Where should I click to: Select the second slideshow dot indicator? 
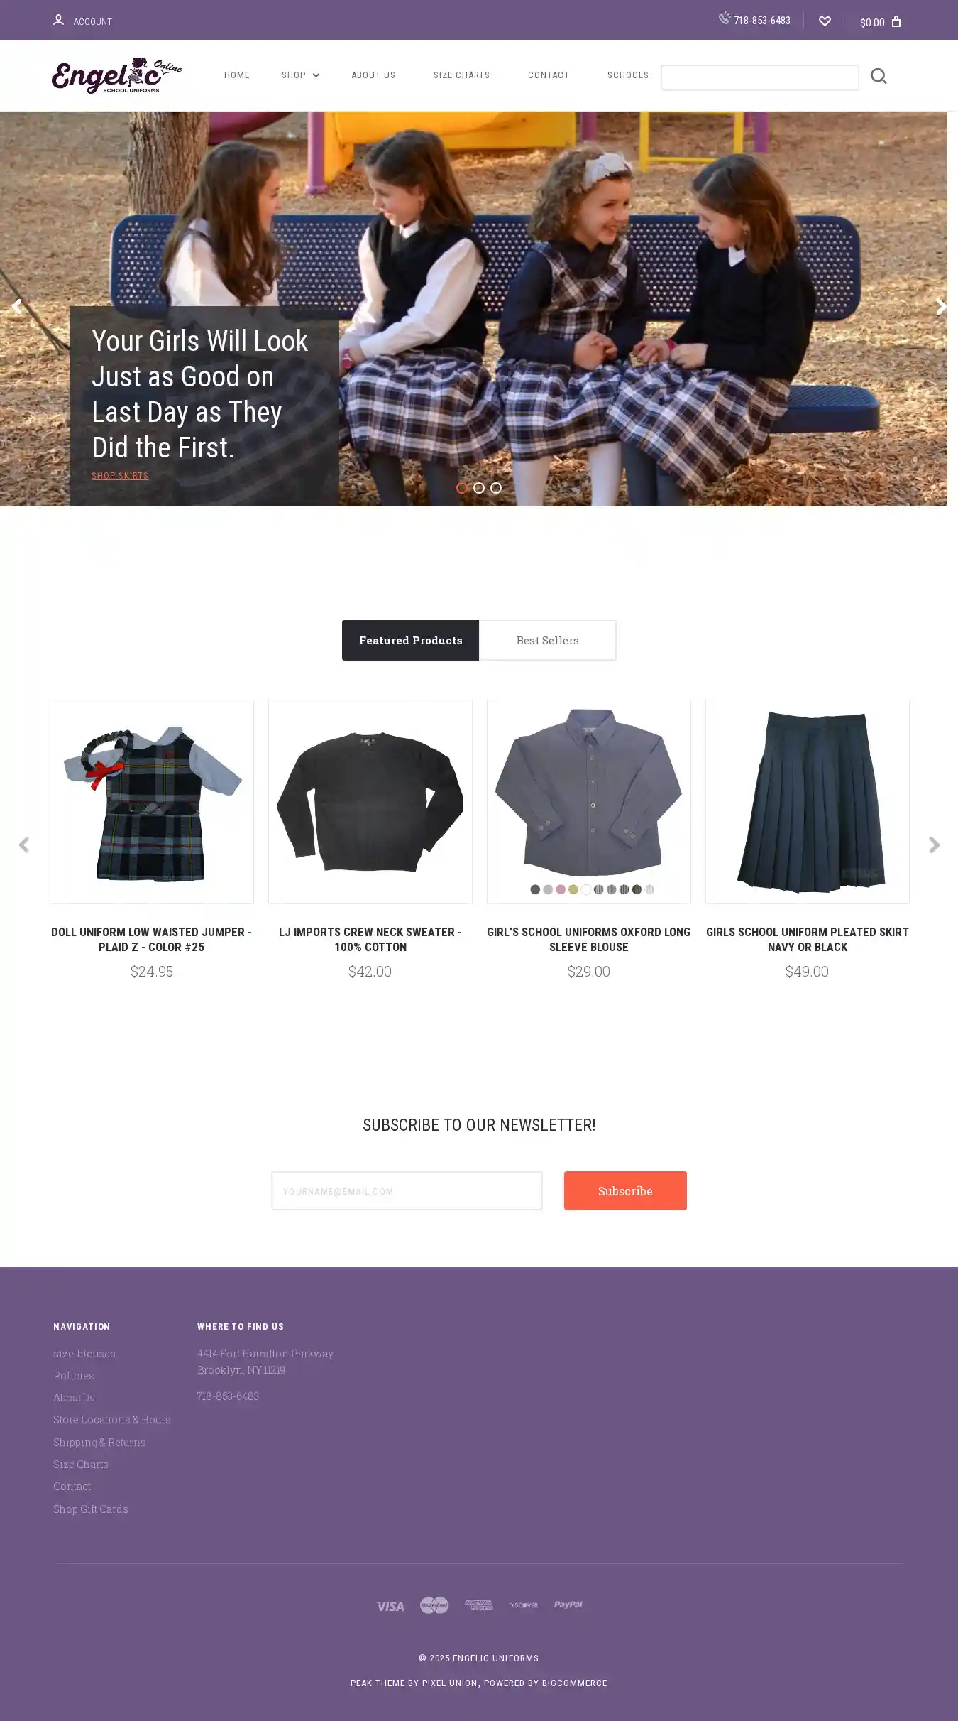[479, 488]
